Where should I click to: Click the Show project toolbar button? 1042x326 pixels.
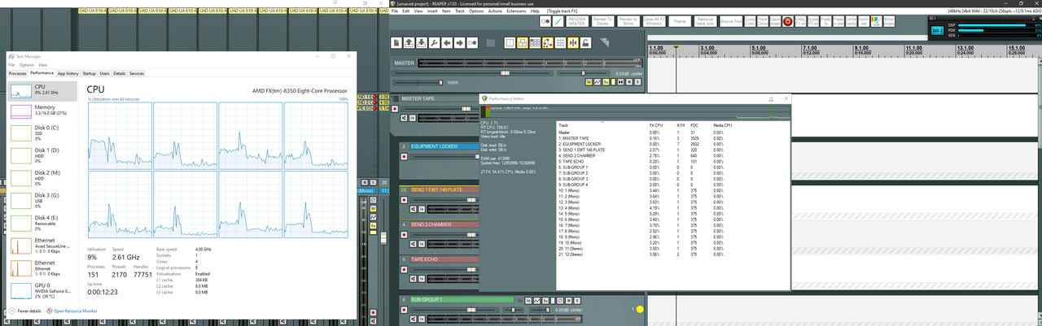coord(889,21)
